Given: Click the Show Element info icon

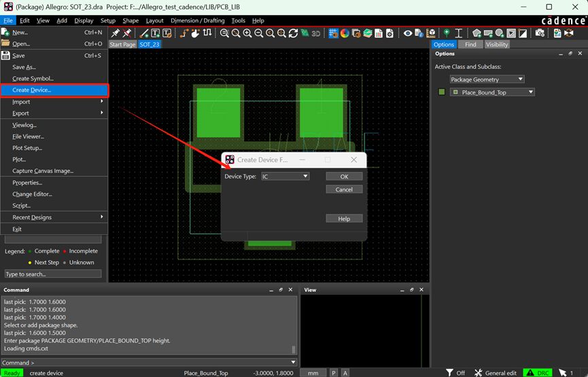Looking at the screenshot, I should [x=419, y=33].
